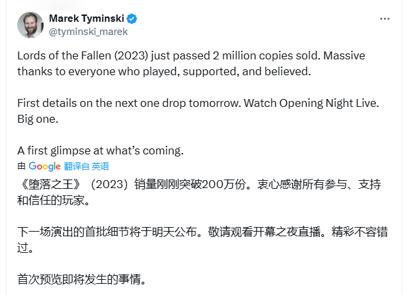Click Marek Tyminski's profile avatar photo
Screen dimensions: 417x295
point(29,25)
